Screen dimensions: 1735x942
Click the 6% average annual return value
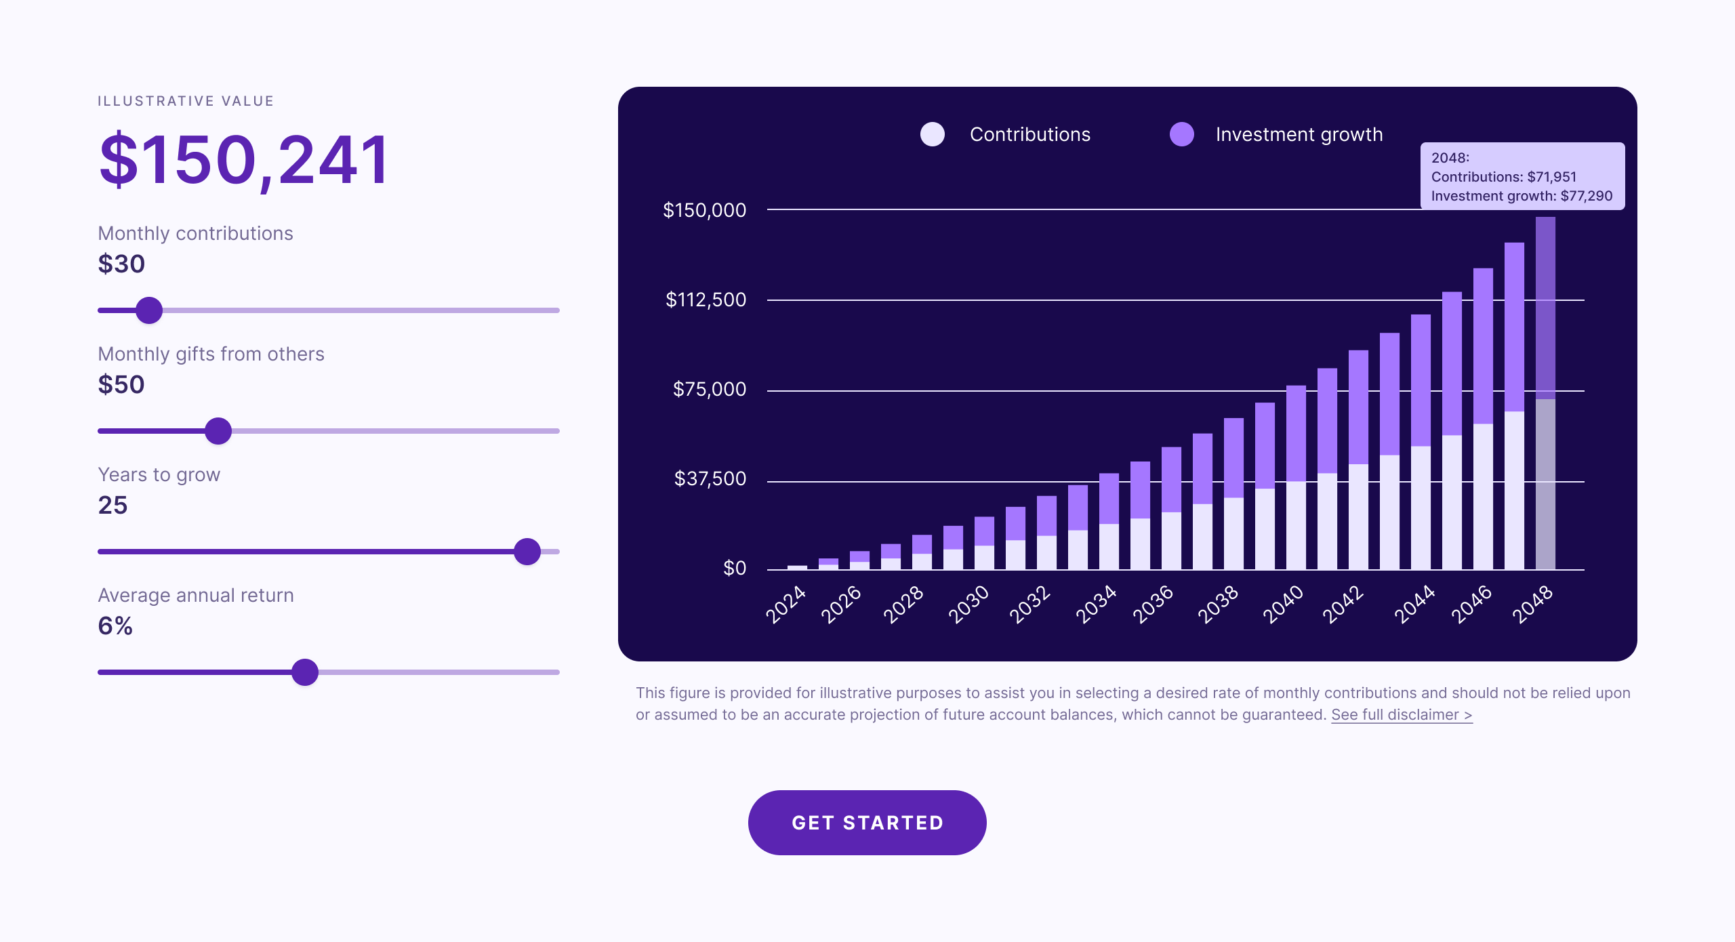[x=114, y=627]
